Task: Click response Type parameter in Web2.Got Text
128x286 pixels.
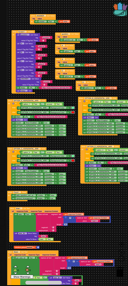Action: pos(34,255)
